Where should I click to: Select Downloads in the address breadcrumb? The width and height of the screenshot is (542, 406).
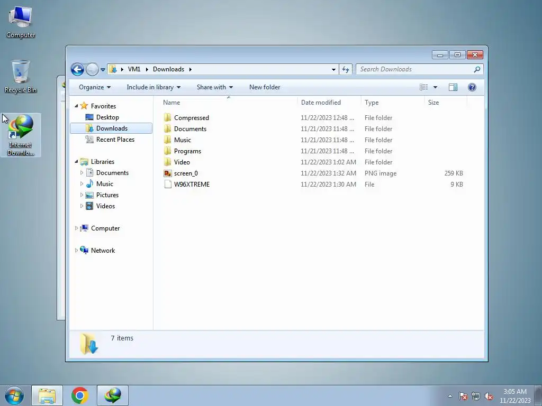(x=169, y=69)
